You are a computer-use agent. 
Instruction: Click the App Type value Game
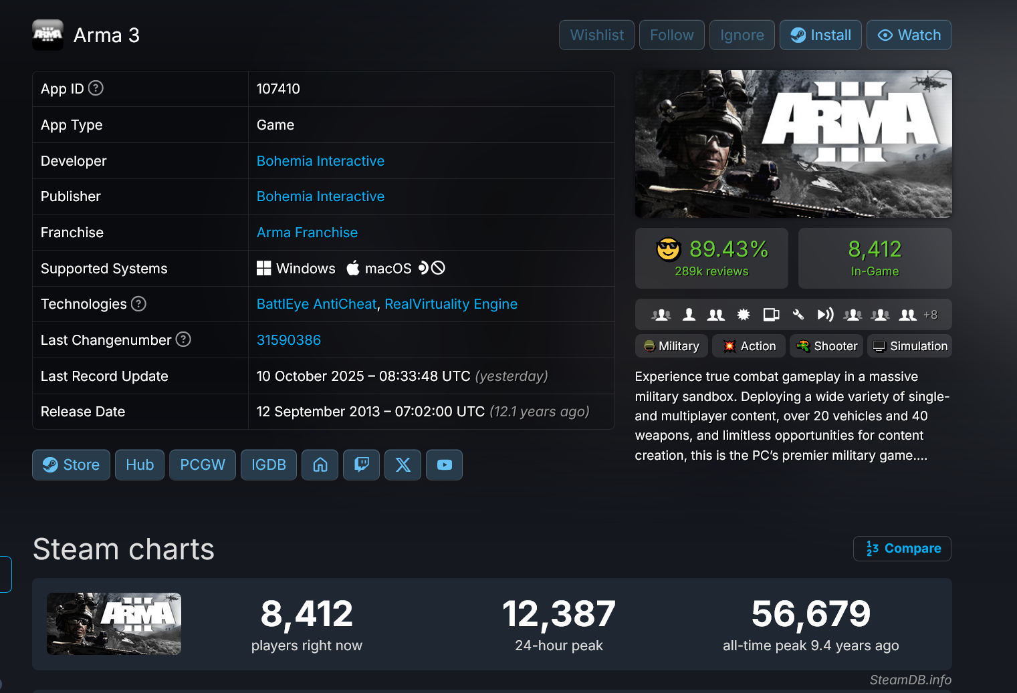tap(275, 125)
